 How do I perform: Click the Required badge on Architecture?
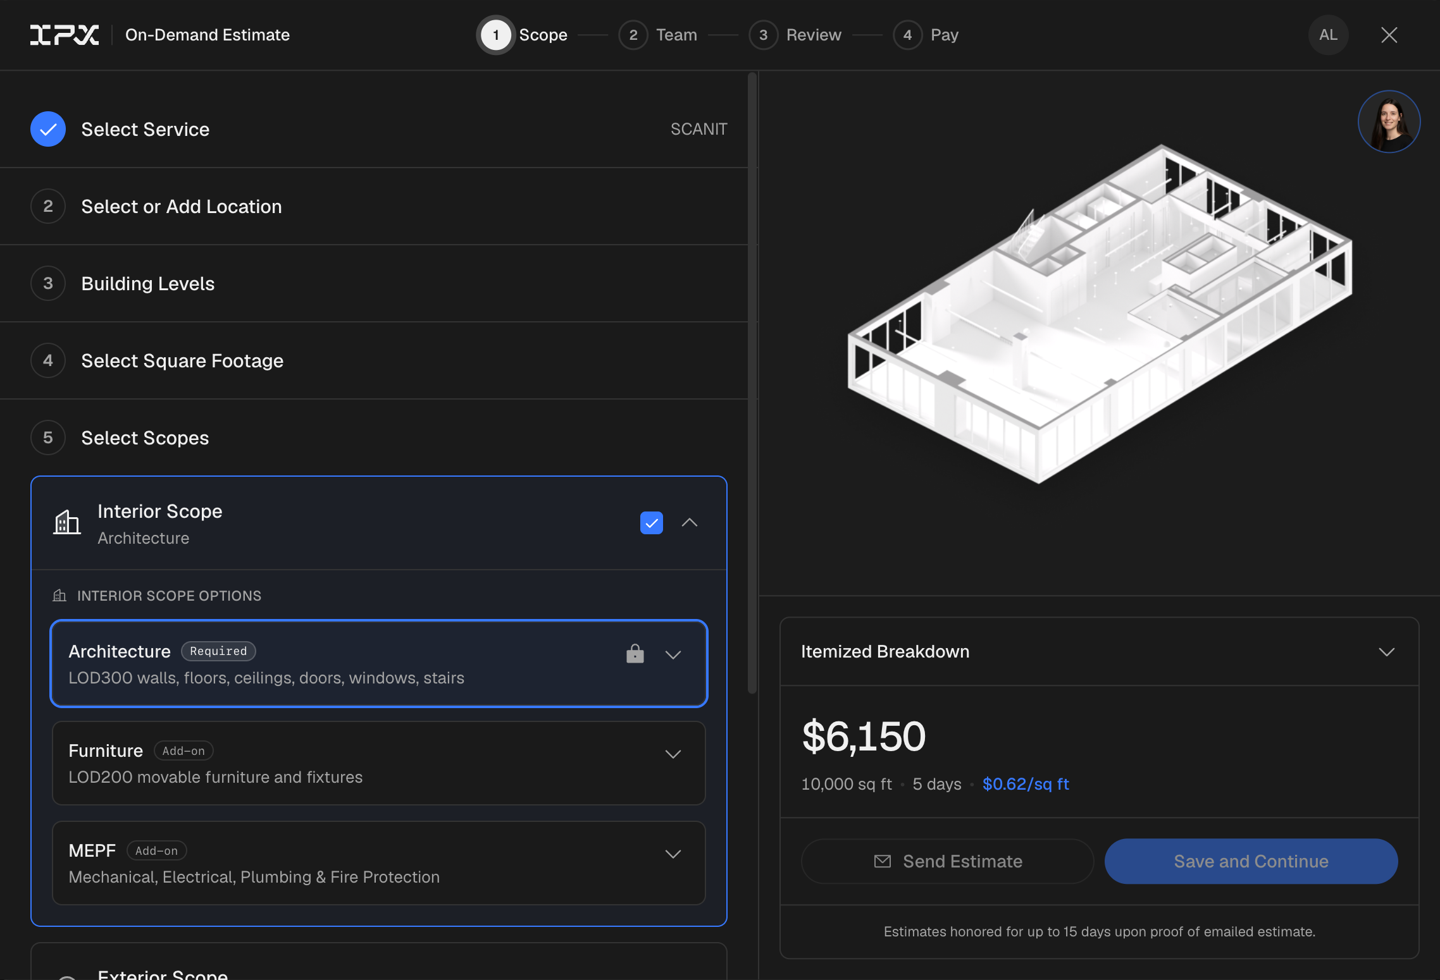click(x=218, y=651)
